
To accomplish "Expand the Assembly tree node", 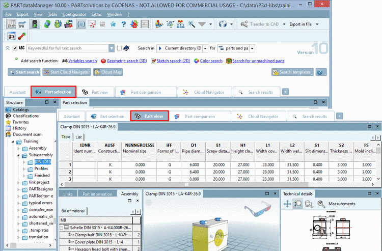I will 18,148.
